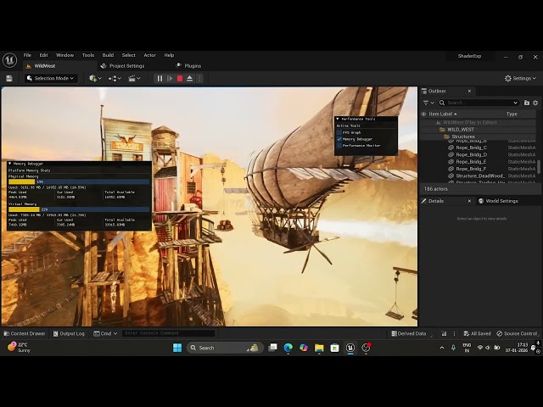Open the Outliner filter dropdown
This screenshot has width=543, height=407.
pos(428,103)
